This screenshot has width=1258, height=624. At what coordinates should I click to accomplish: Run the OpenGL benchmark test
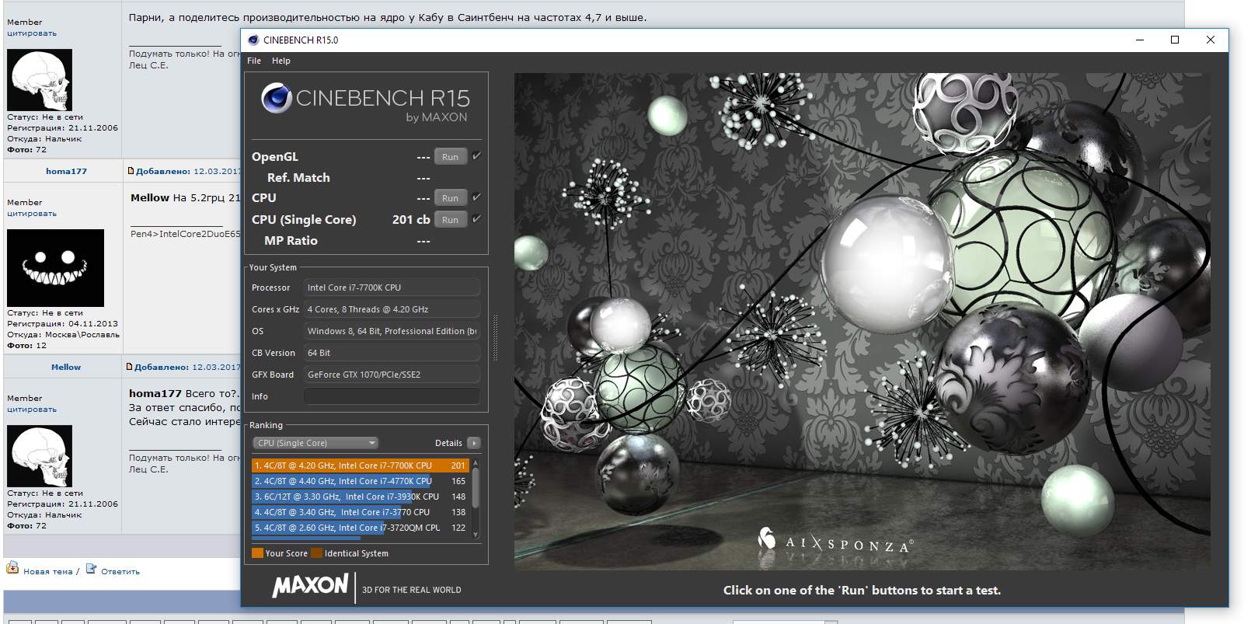click(451, 157)
